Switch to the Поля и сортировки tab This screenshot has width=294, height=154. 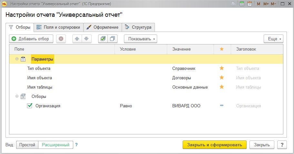58,27
